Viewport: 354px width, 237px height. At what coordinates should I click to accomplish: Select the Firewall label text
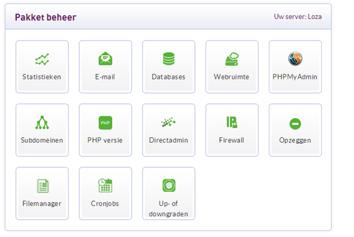pos(231,140)
